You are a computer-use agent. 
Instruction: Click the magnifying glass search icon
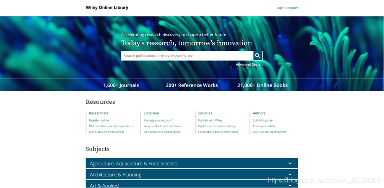[258, 56]
